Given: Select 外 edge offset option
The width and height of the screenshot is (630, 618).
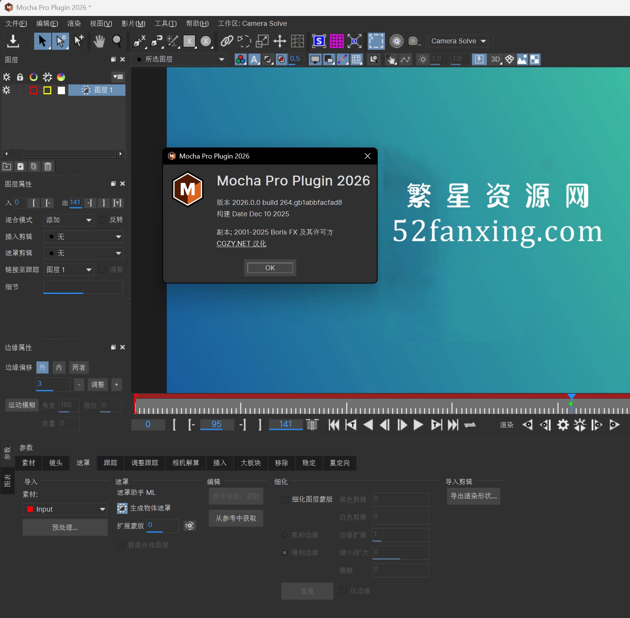Looking at the screenshot, I should pyautogui.click(x=43, y=367).
